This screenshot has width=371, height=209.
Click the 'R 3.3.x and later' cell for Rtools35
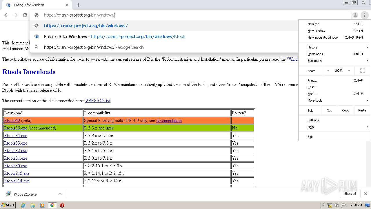click(157, 128)
